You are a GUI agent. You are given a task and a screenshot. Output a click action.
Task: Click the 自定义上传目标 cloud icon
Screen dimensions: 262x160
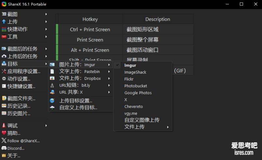tap(52, 107)
